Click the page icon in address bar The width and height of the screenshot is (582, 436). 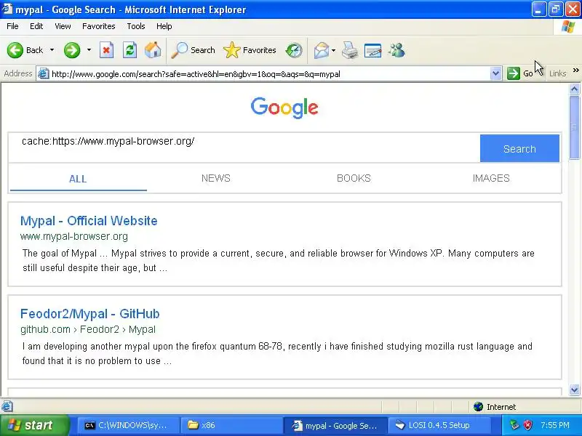click(44, 73)
